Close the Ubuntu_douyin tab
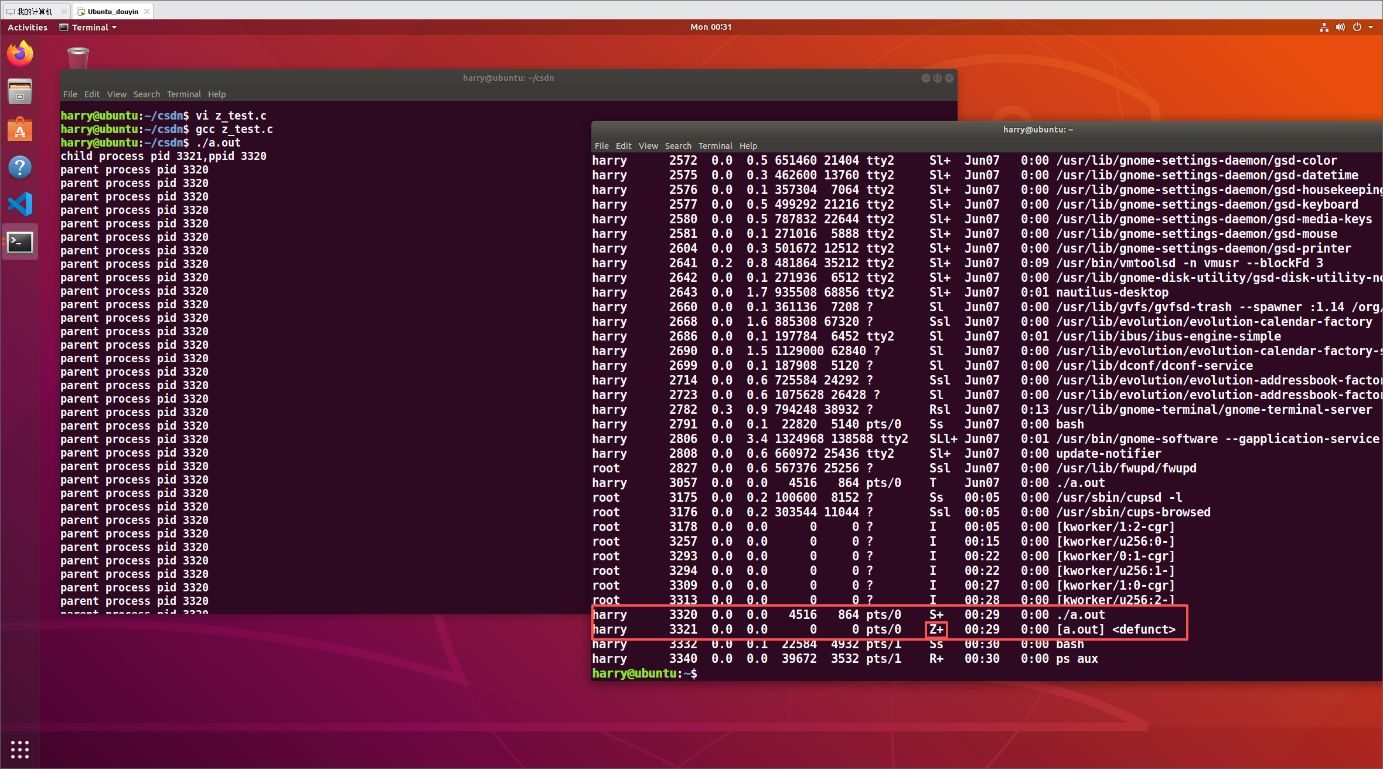Image resolution: width=1383 pixels, height=769 pixels. tap(147, 11)
